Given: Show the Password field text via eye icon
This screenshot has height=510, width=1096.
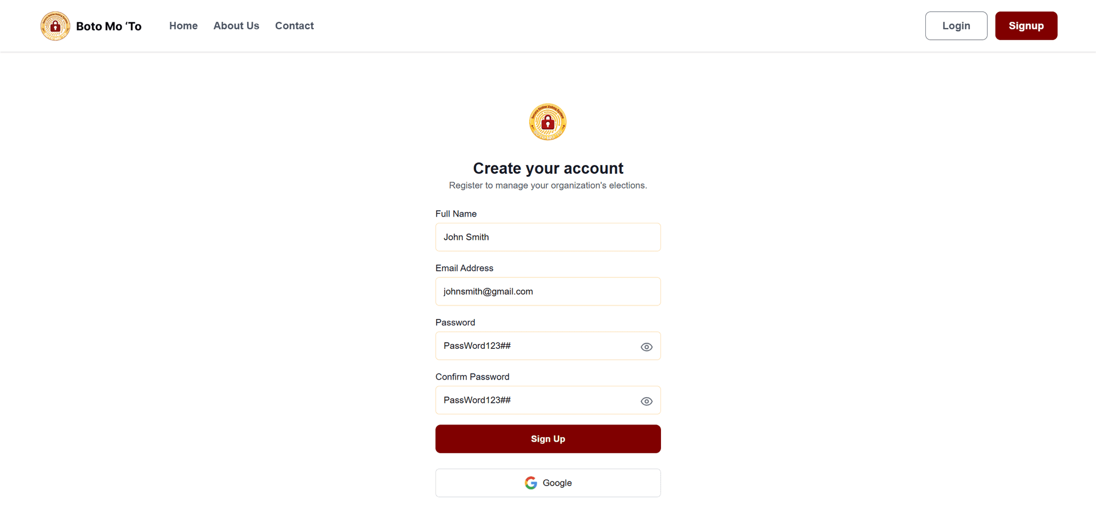Looking at the screenshot, I should (x=646, y=347).
